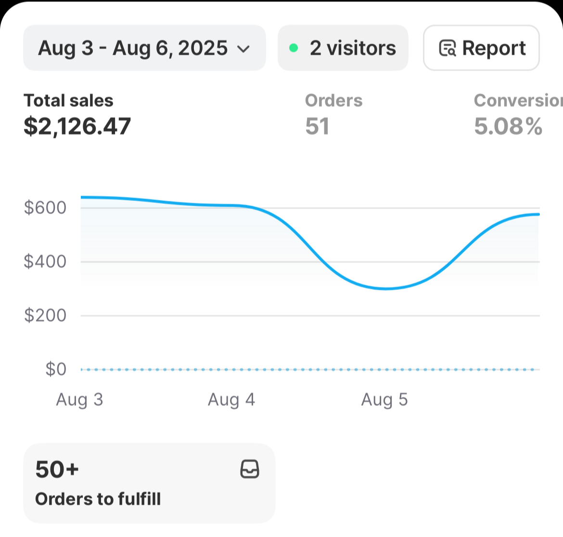Open the Aug 3 - Aug 6, 2025 date picker
This screenshot has height=537, width=563.
point(133,48)
